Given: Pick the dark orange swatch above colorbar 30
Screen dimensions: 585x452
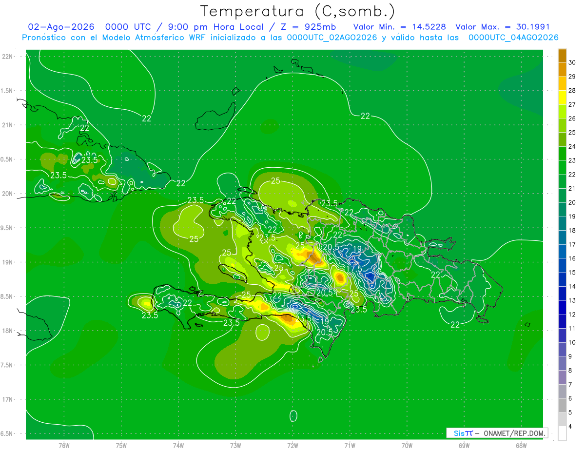Looking at the screenshot, I should pyautogui.click(x=562, y=56).
